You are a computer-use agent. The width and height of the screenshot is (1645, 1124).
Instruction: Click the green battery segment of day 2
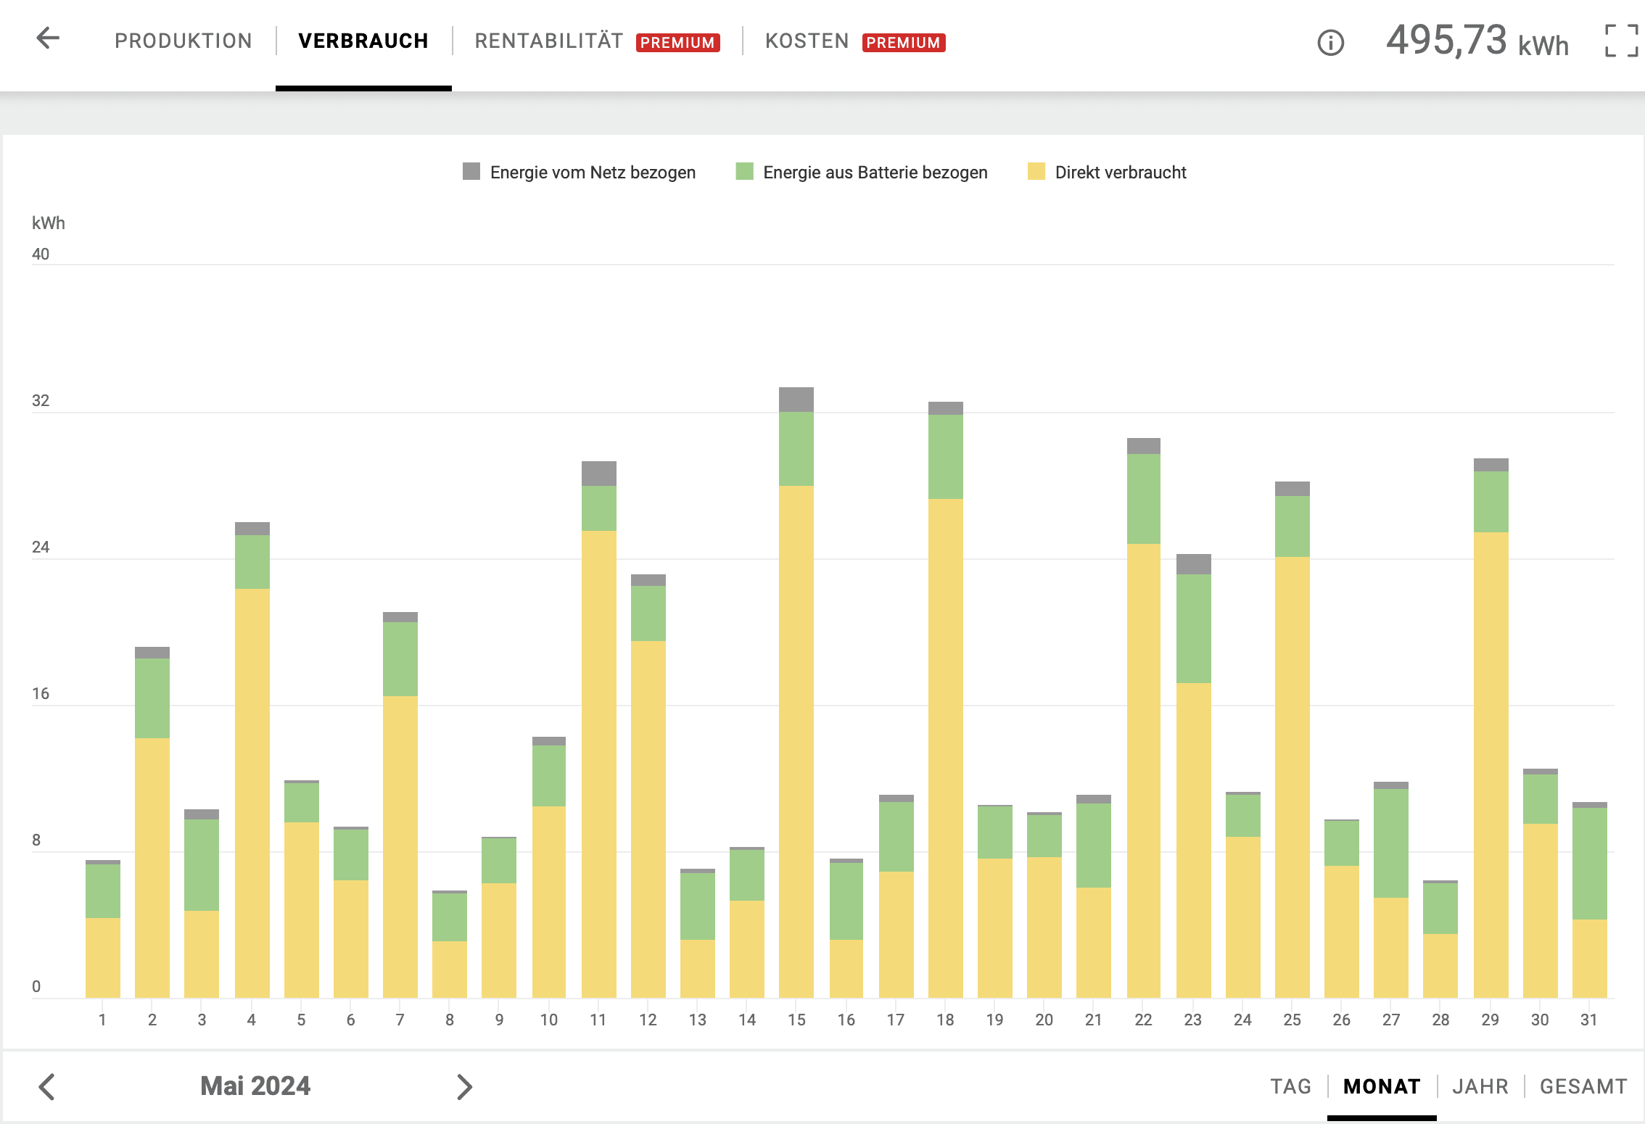[x=152, y=698]
